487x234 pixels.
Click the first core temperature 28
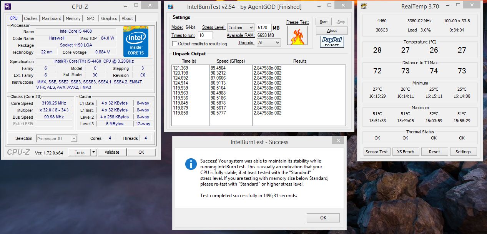point(377,50)
